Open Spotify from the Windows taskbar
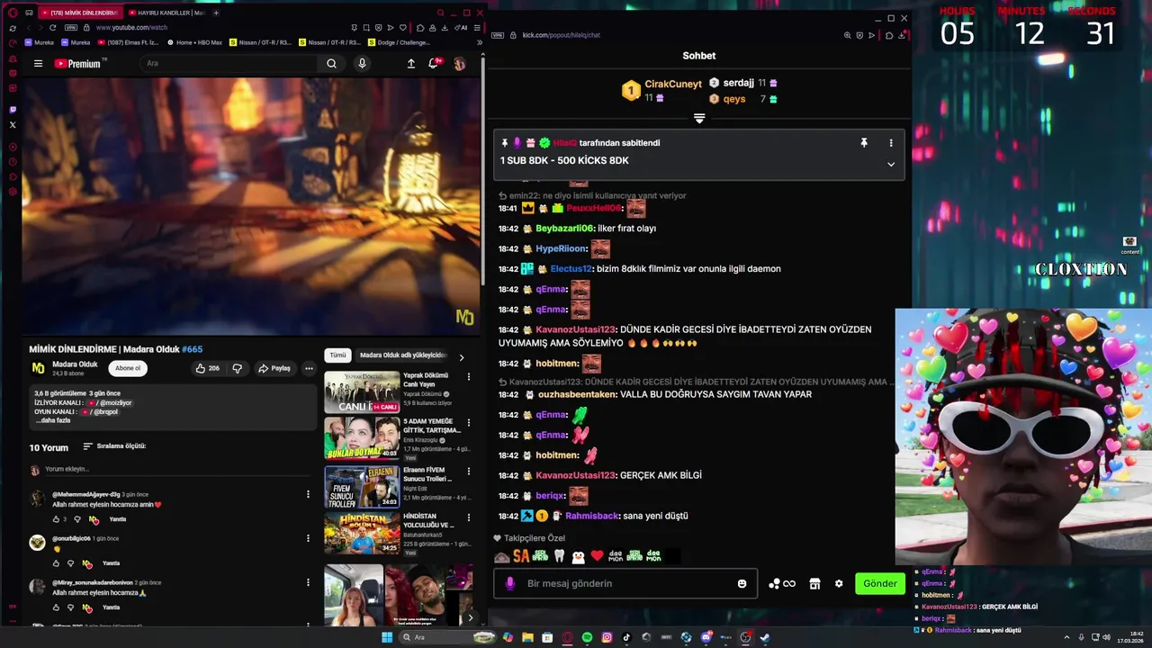The width and height of the screenshot is (1152, 648). [x=587, y=637]
